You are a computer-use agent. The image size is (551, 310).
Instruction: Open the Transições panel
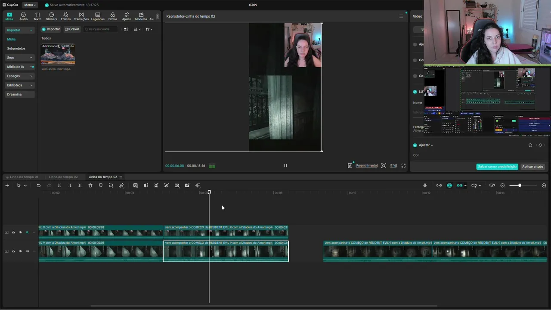click(81, 16)
